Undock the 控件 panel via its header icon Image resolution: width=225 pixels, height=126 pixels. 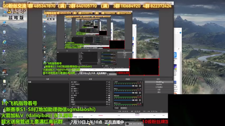click(x=173, y=79)
